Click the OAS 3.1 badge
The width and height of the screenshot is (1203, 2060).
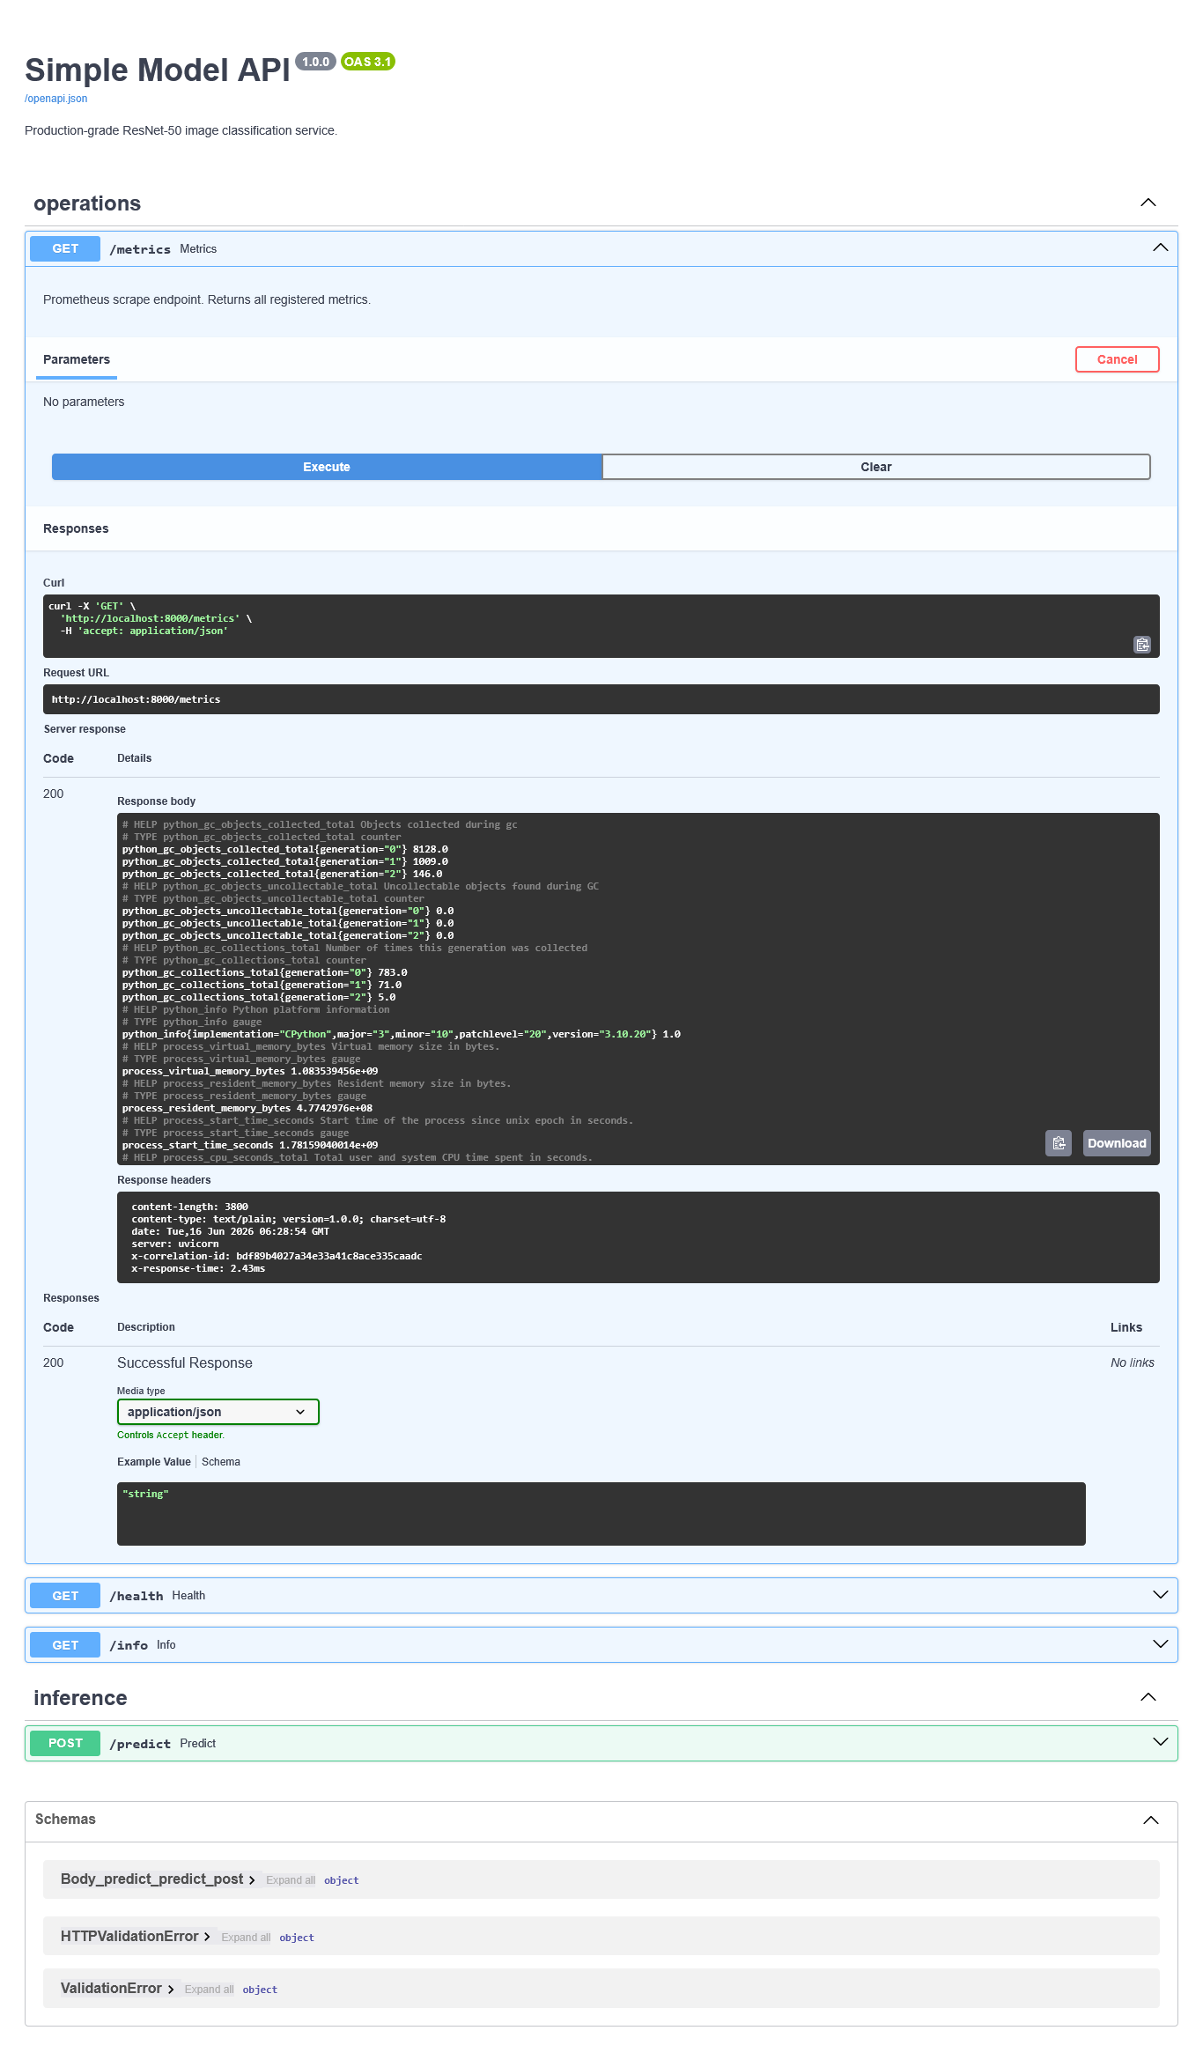click(367, 62)
